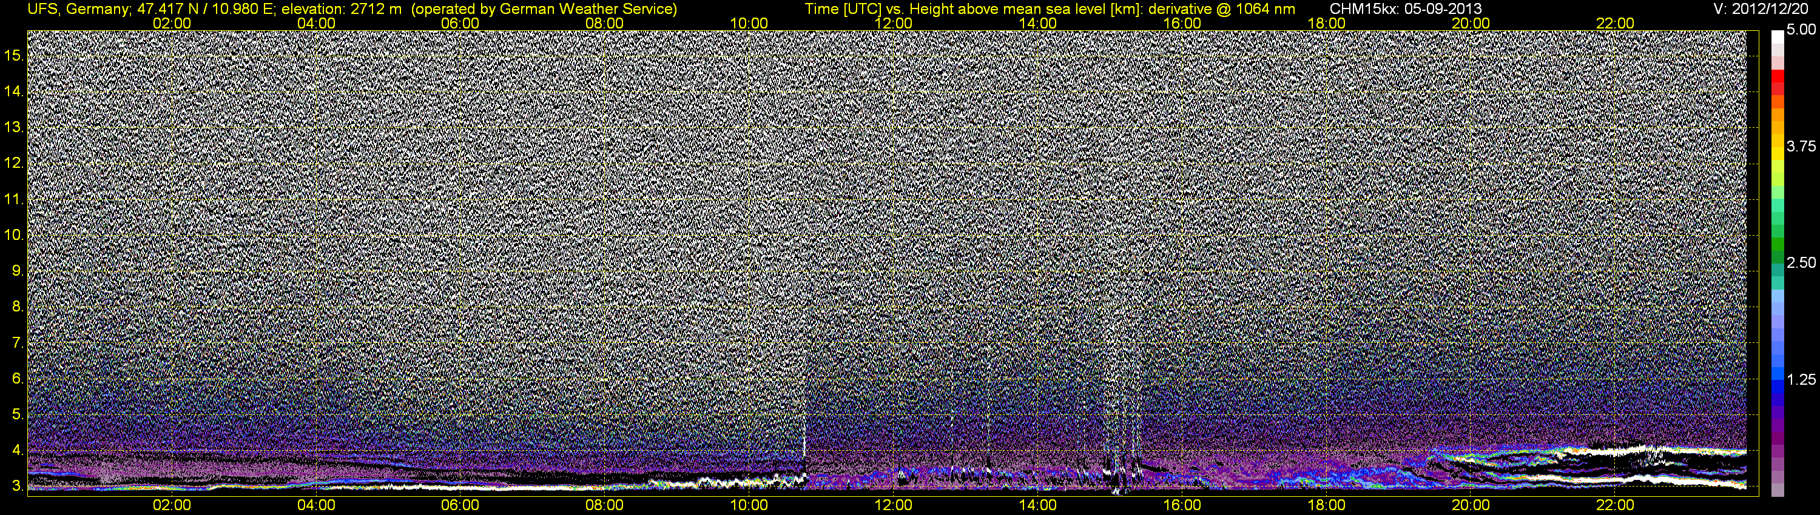Click "(operated by German Weather Service)" in the header
The height and width of the screenshot is (515, 1820).
544,9
